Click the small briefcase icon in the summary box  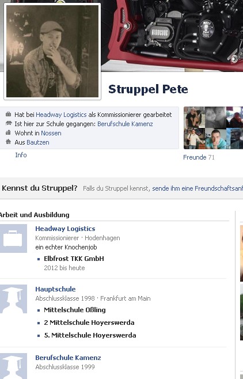coord(9,114)
